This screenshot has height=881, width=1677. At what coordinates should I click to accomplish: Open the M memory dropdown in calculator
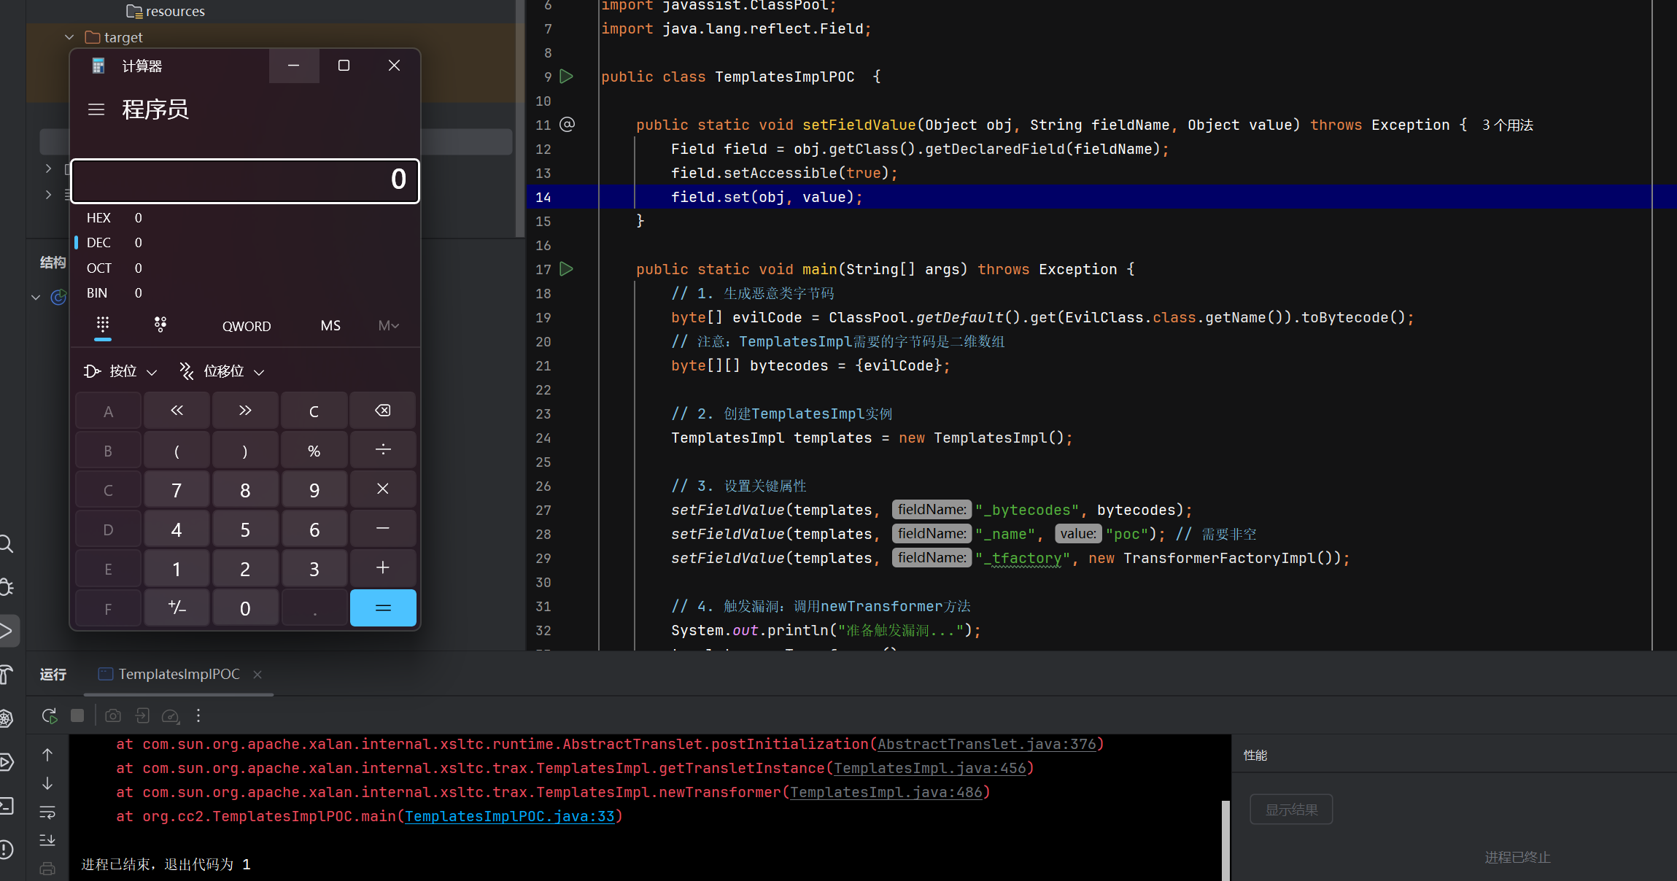click(388, 325)
